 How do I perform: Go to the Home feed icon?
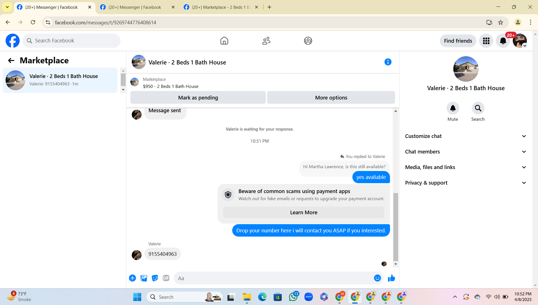pyautogui.click(x=224, y=41)
